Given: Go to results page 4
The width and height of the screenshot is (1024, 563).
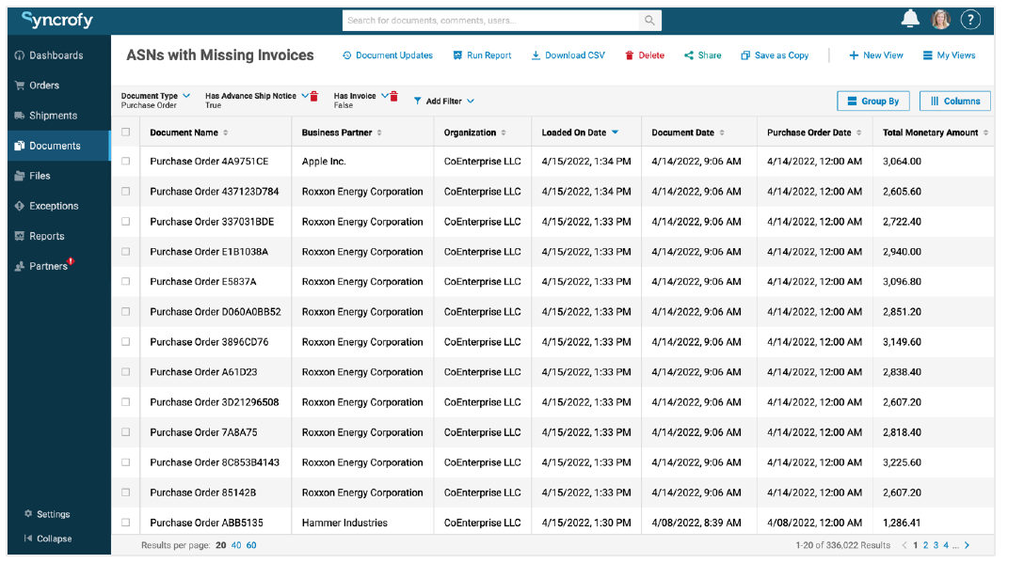Looking at the screenshot, I should click(946, 545).
